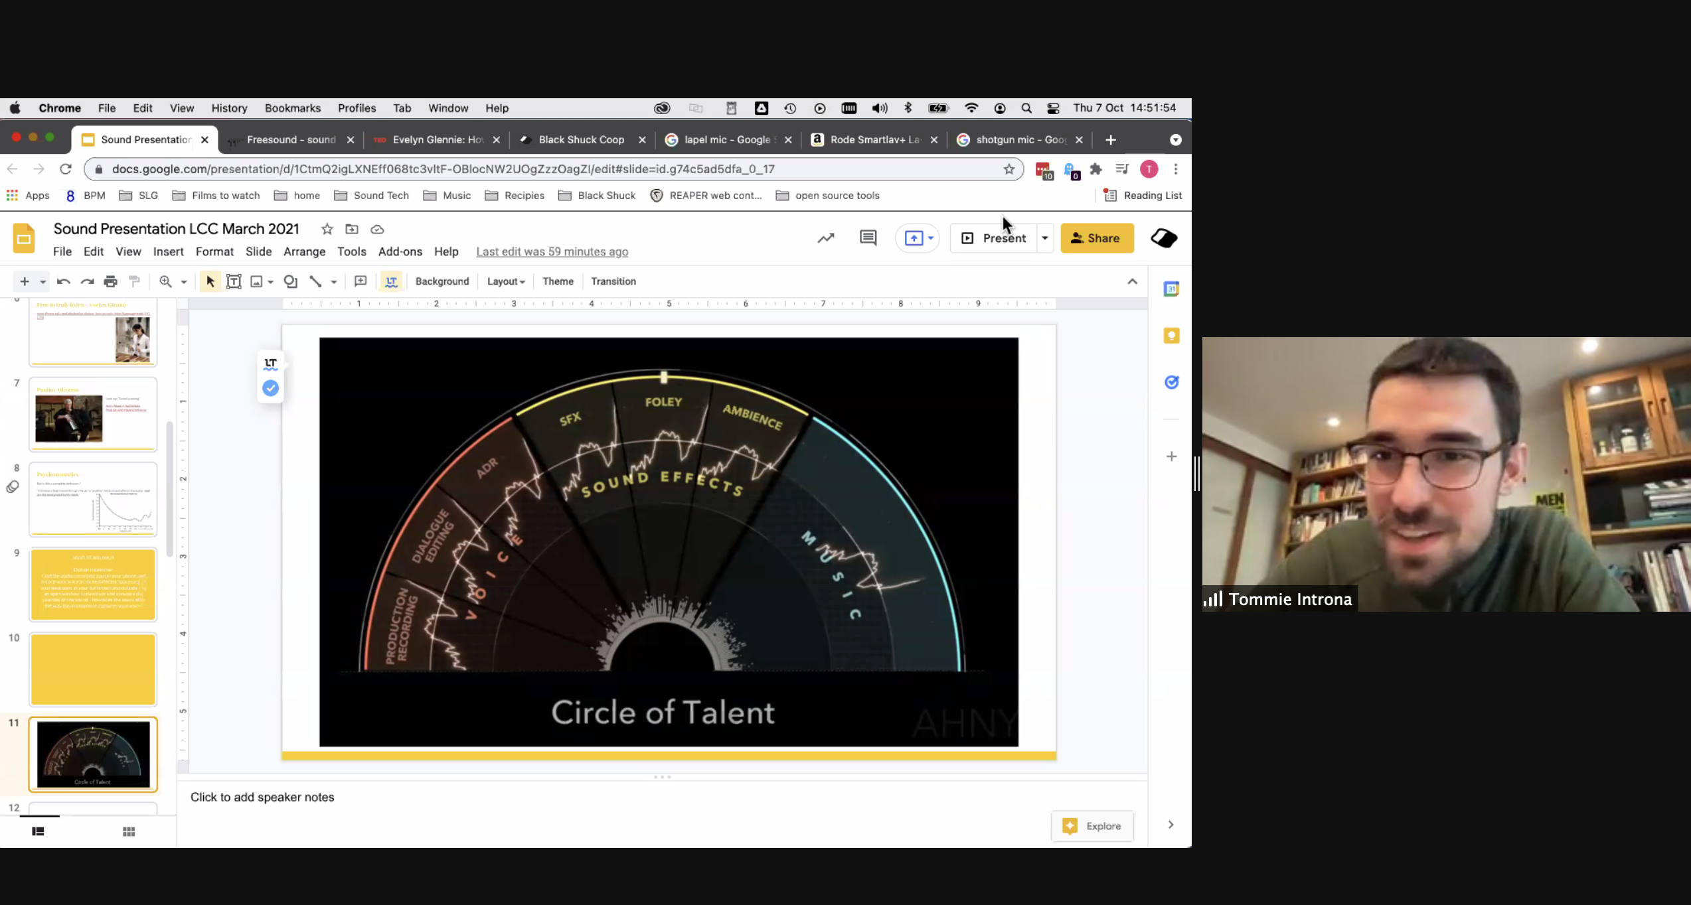Select slide 10 thumbnail
1691x905 pixels.
click(93, 669)
